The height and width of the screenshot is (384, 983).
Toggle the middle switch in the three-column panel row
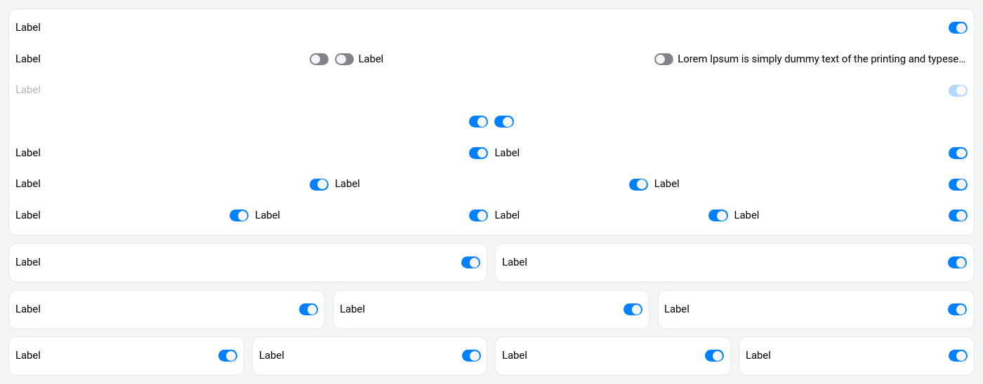coord(638,184)
